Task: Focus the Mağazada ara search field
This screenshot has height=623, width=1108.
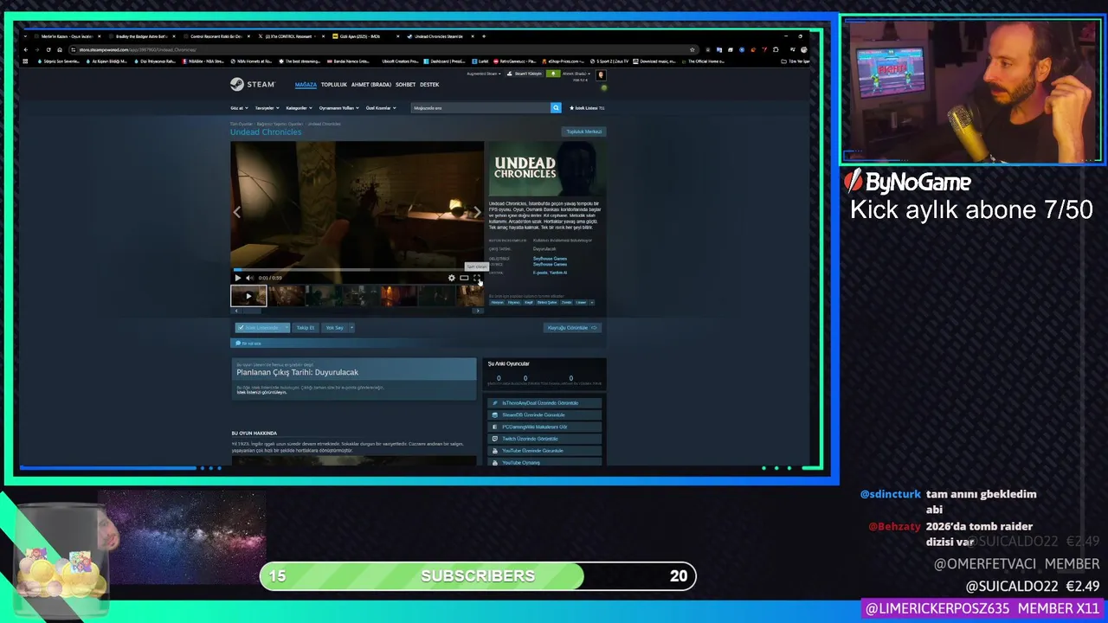Action: 480,108
